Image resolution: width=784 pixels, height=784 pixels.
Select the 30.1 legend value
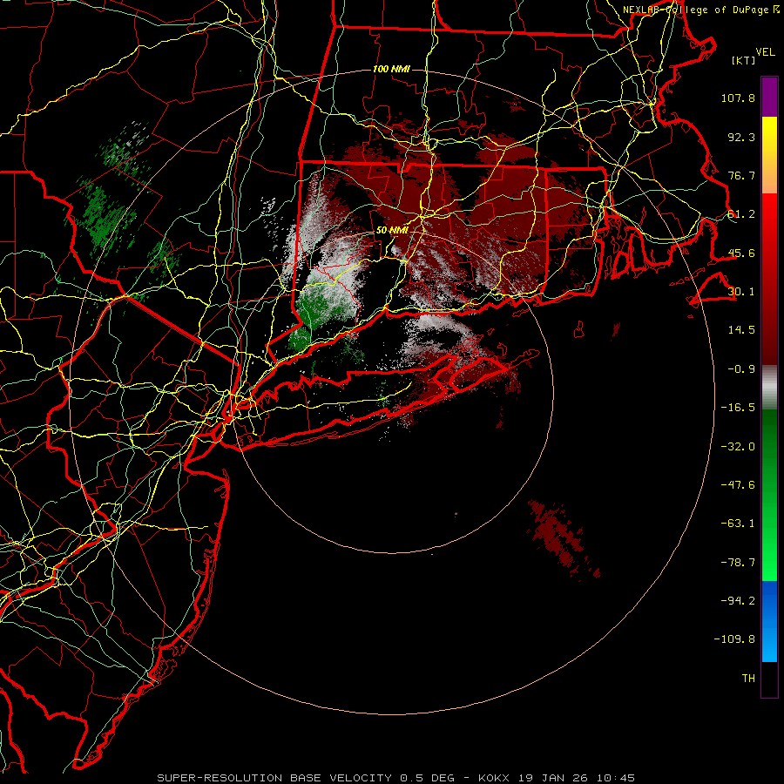click(x=741, y=292)
